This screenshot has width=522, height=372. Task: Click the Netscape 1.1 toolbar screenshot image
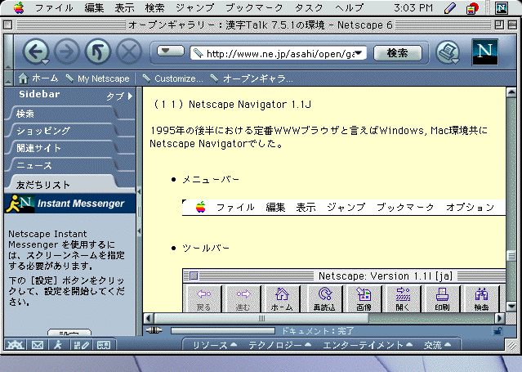click(344, 290)
